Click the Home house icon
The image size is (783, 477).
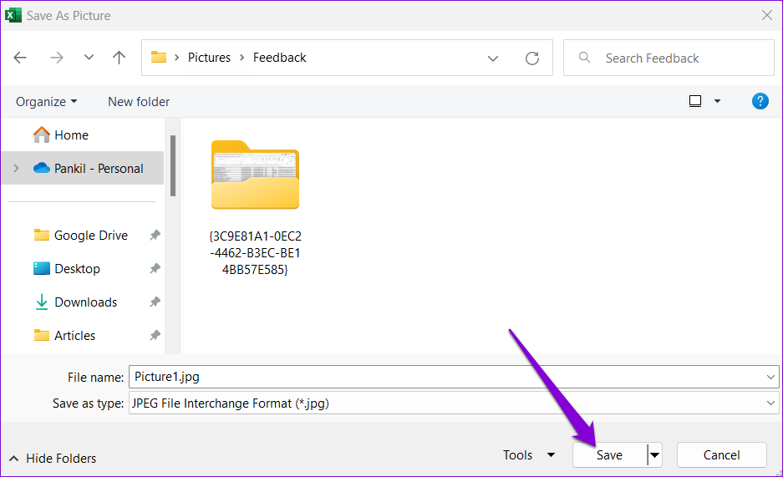[42, 134]
